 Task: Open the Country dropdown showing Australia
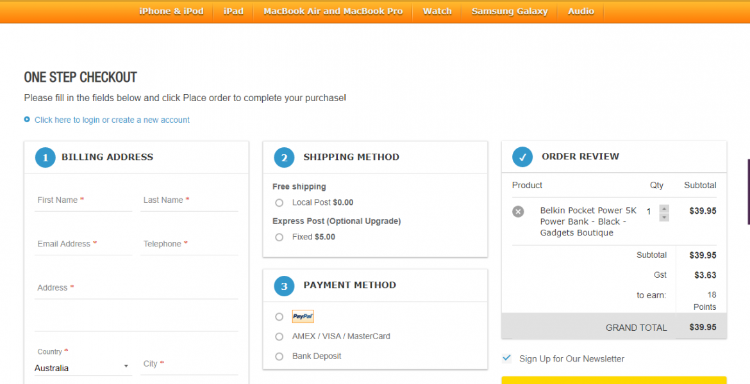pyautogui.click(x=82, y=368)
